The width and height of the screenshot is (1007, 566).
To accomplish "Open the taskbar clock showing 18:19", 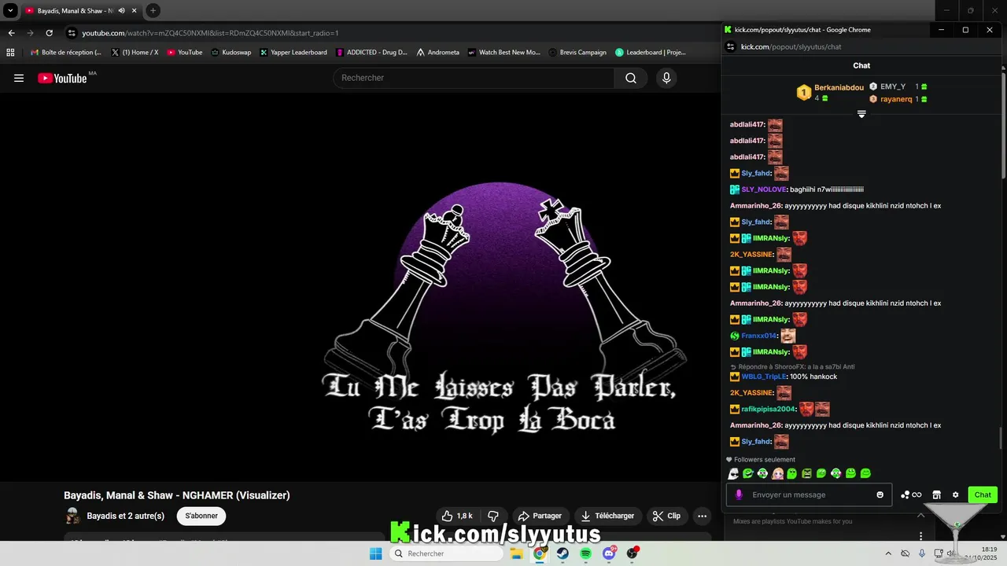I will pos(983,553).
